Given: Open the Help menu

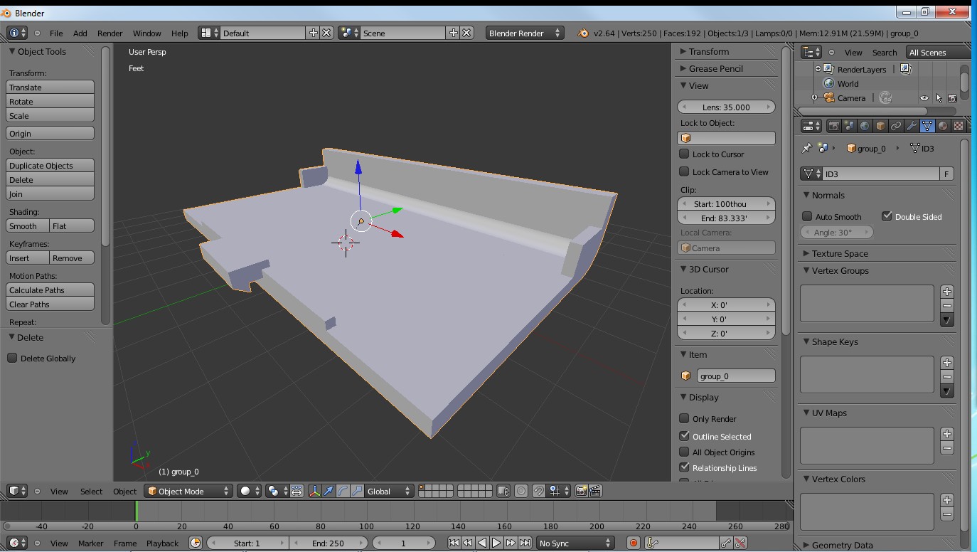Looking at the screenshot, I should click(x=180, y=33).
